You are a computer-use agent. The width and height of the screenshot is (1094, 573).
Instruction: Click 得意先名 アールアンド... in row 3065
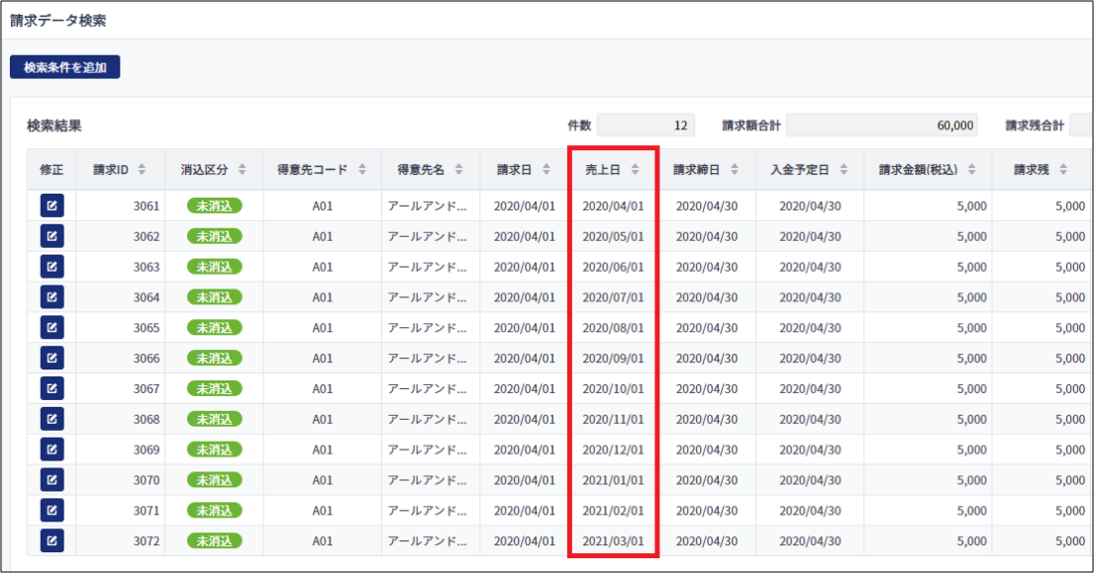point(427,328)
